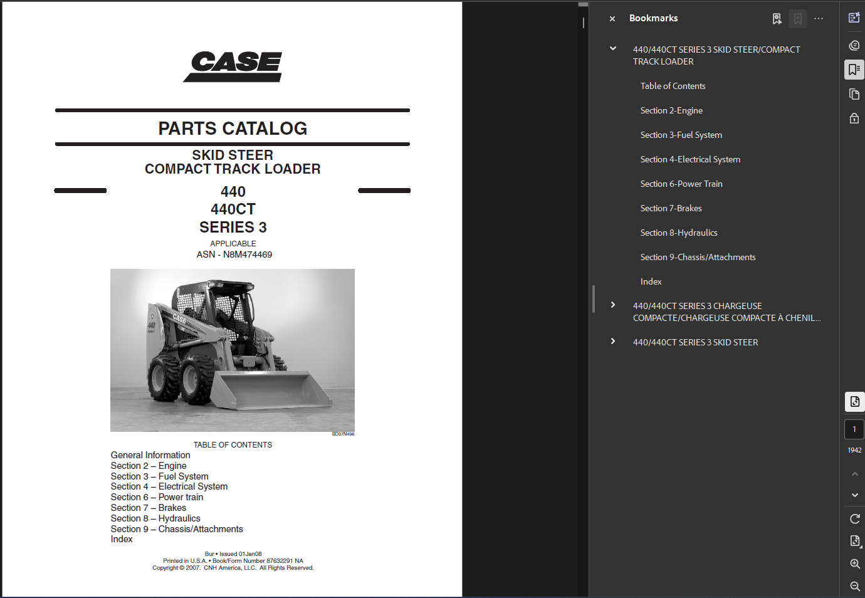Expand the 440/440CT Series 3 Skid Steer bookmark

tap(613, 341)
